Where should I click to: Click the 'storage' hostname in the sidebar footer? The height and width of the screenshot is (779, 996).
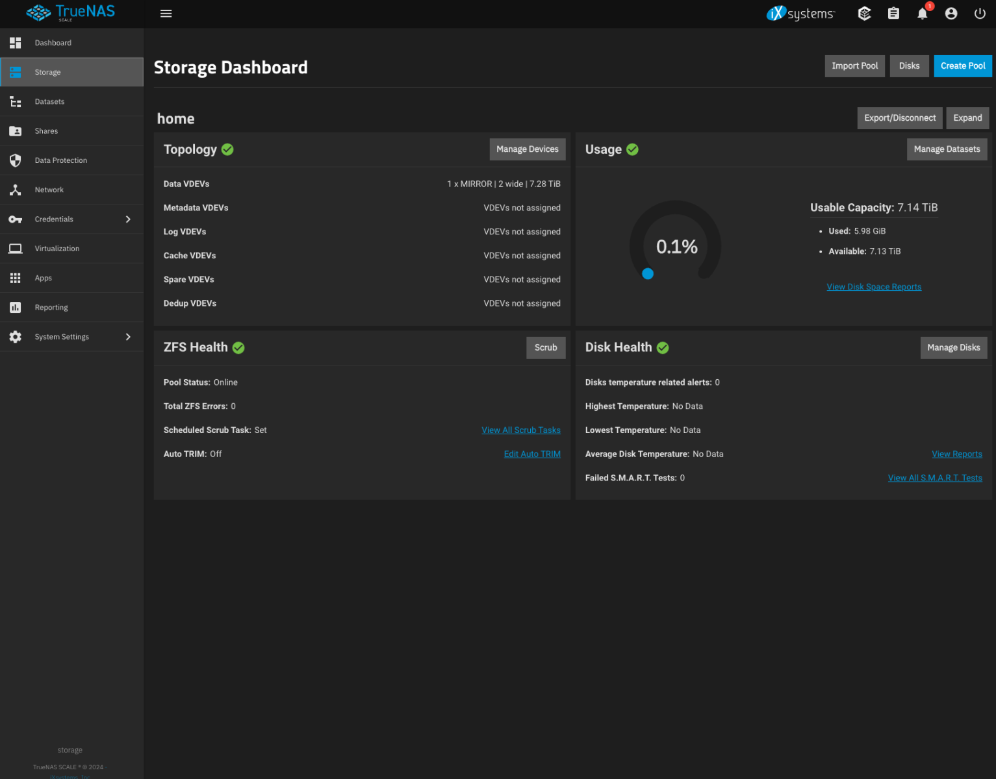70,750
